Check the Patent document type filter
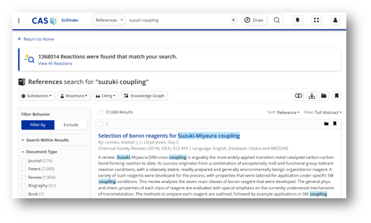 click(x=24, y=169)
